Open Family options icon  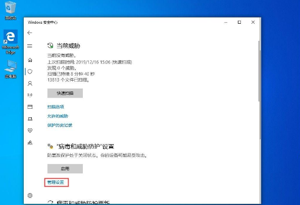tap(30, 143)
